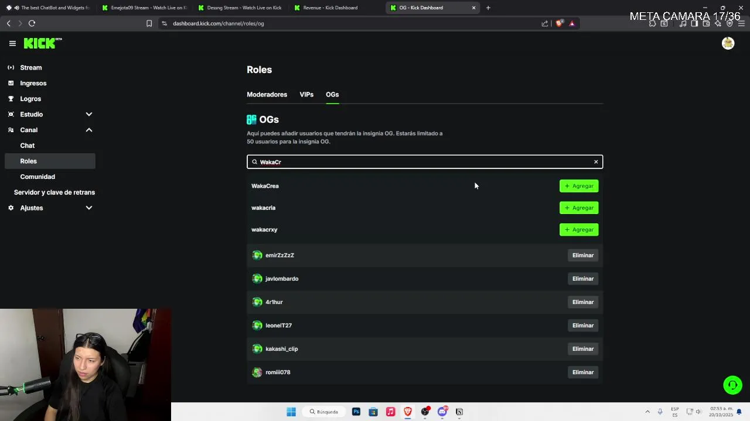Open the music app on taskbar

click(390, 412)
